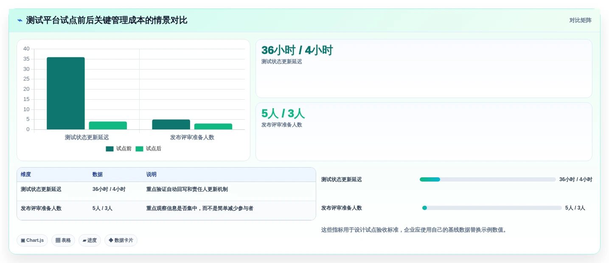Click the lightning icon beside the title
This screenshot has height=263, width=609.
click(20, 20)
